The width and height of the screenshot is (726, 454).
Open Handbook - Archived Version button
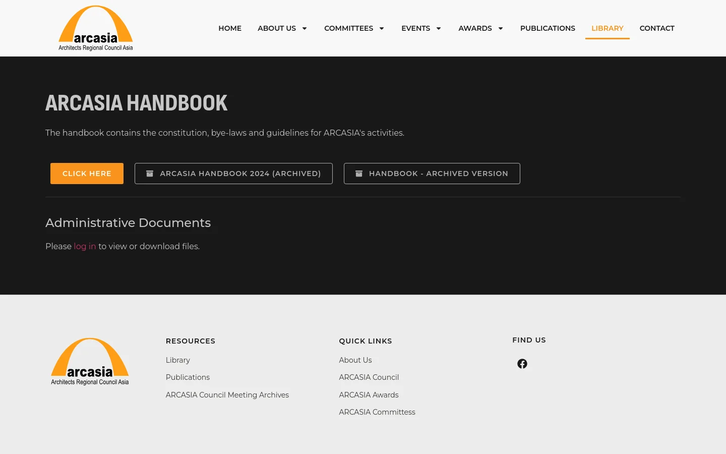[x=432, y=174]
